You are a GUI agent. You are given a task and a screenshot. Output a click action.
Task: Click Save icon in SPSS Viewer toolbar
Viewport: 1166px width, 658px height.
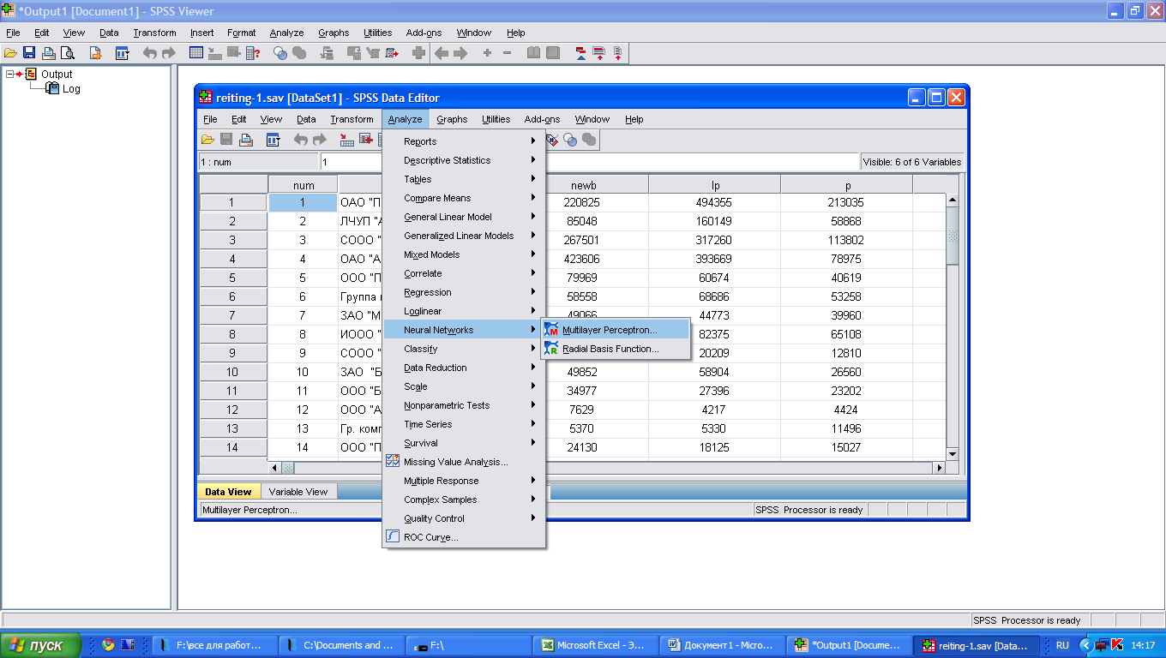coord(29,53)
